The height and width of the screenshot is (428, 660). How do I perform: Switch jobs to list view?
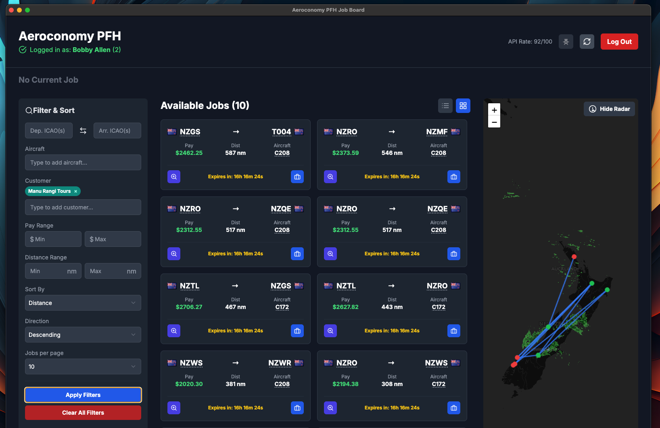(x=445, y=105)
